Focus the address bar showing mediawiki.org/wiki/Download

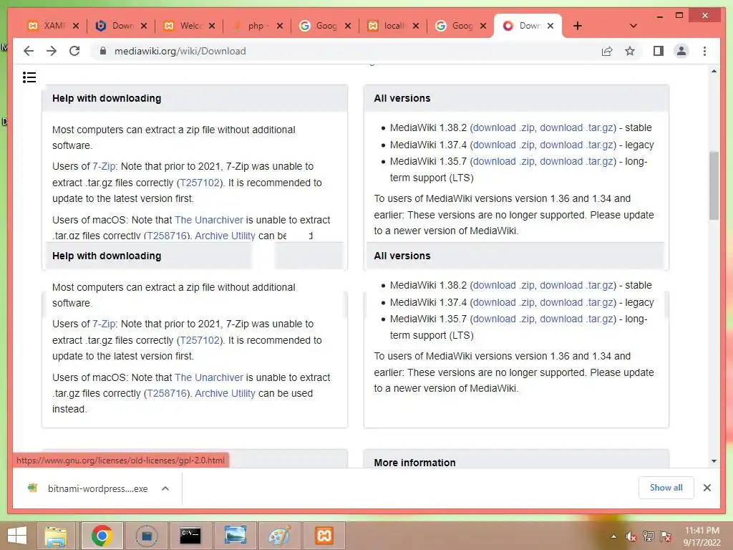346,51
